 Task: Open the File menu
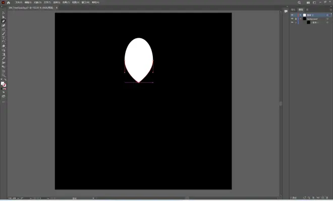click(19, 3)
